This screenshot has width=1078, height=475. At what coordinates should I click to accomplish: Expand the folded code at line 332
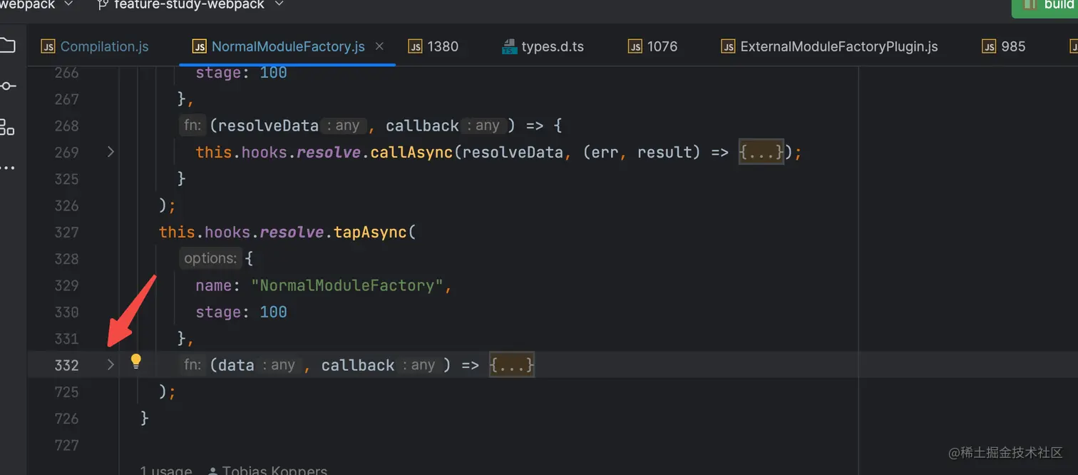point(111,364)
